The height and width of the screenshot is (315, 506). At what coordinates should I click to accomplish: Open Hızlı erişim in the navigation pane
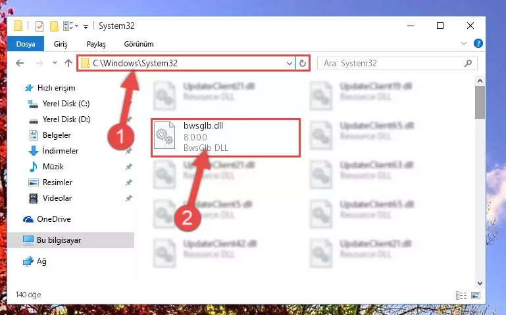tap(56, 88)
